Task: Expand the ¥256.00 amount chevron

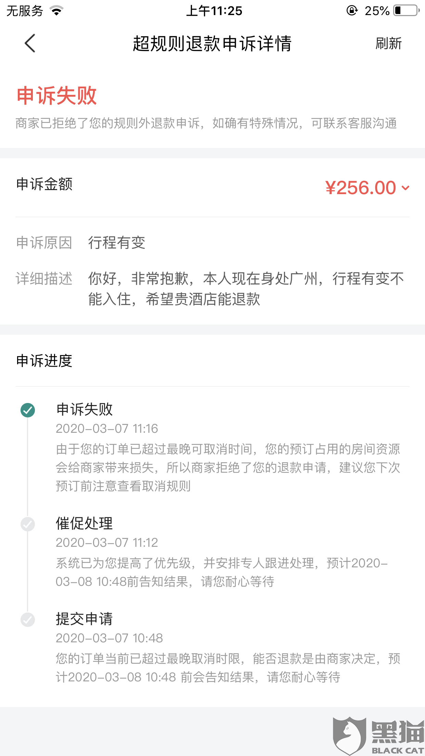Action: coord(405,188)
